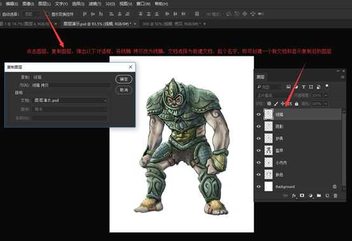Select the 3D pan mode icon
Image resolution: width=352 pixels, height=241 pixels.
(245, 14)
